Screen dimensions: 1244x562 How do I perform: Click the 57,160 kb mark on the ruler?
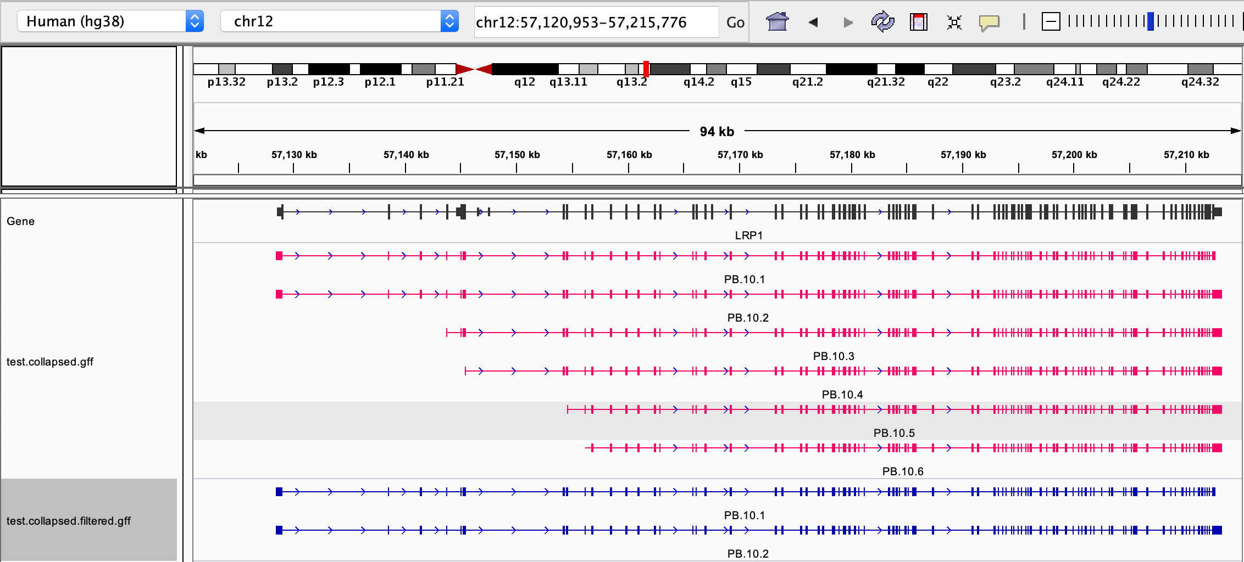[629, 155]
